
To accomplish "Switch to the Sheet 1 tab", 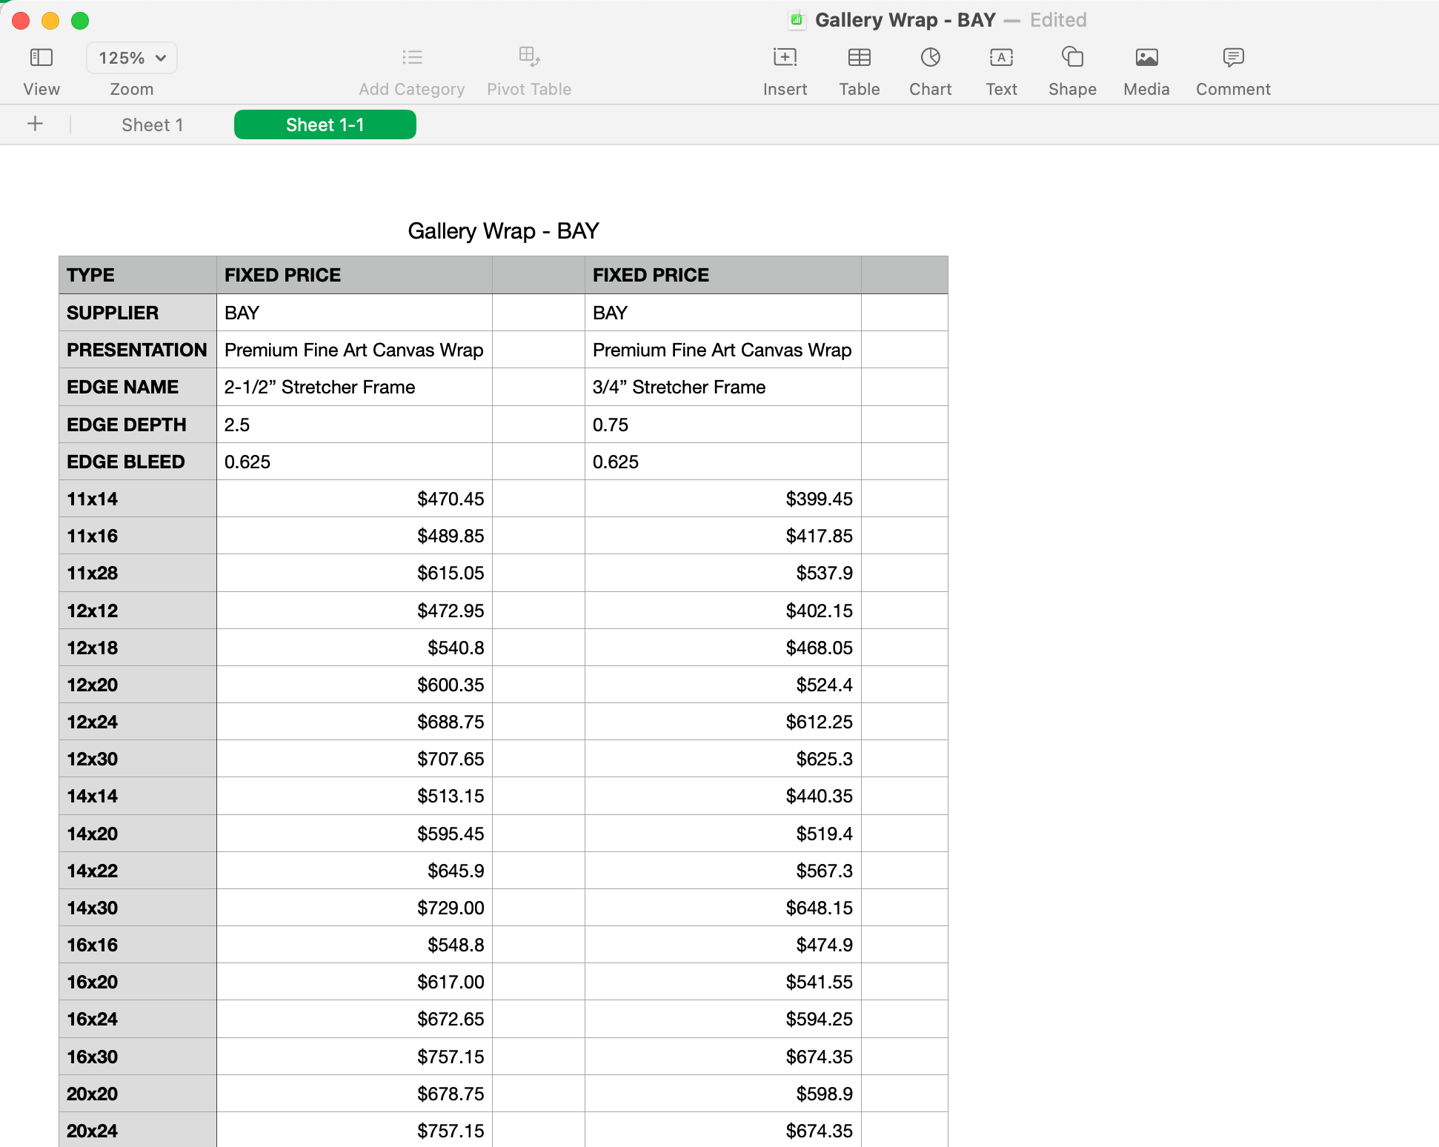I will click(x=152, y=124).
